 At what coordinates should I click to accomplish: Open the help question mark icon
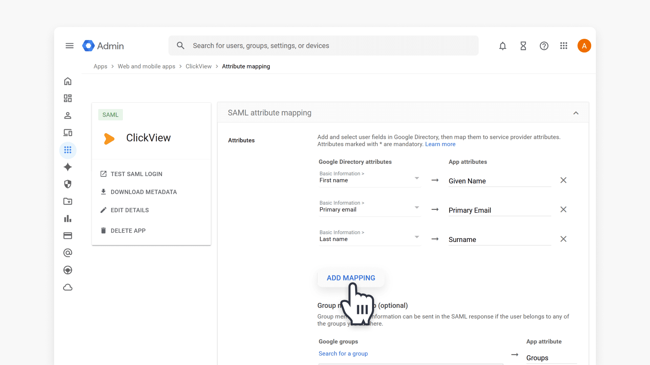(544, 46)
